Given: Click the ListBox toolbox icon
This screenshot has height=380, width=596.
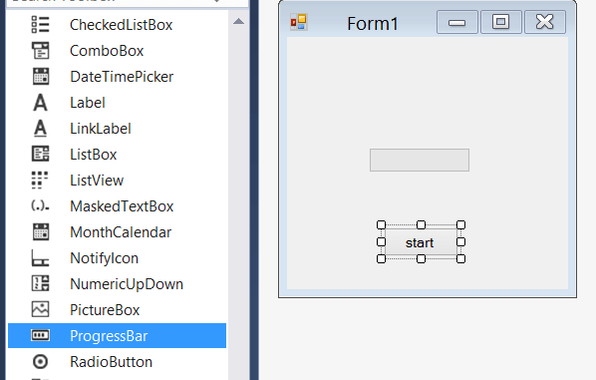Looking at the screenshot, I should click(x=40, y=155).
